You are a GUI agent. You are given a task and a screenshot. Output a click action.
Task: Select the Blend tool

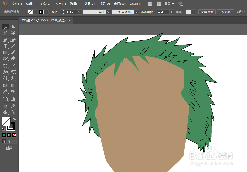[x=13, y=91]
